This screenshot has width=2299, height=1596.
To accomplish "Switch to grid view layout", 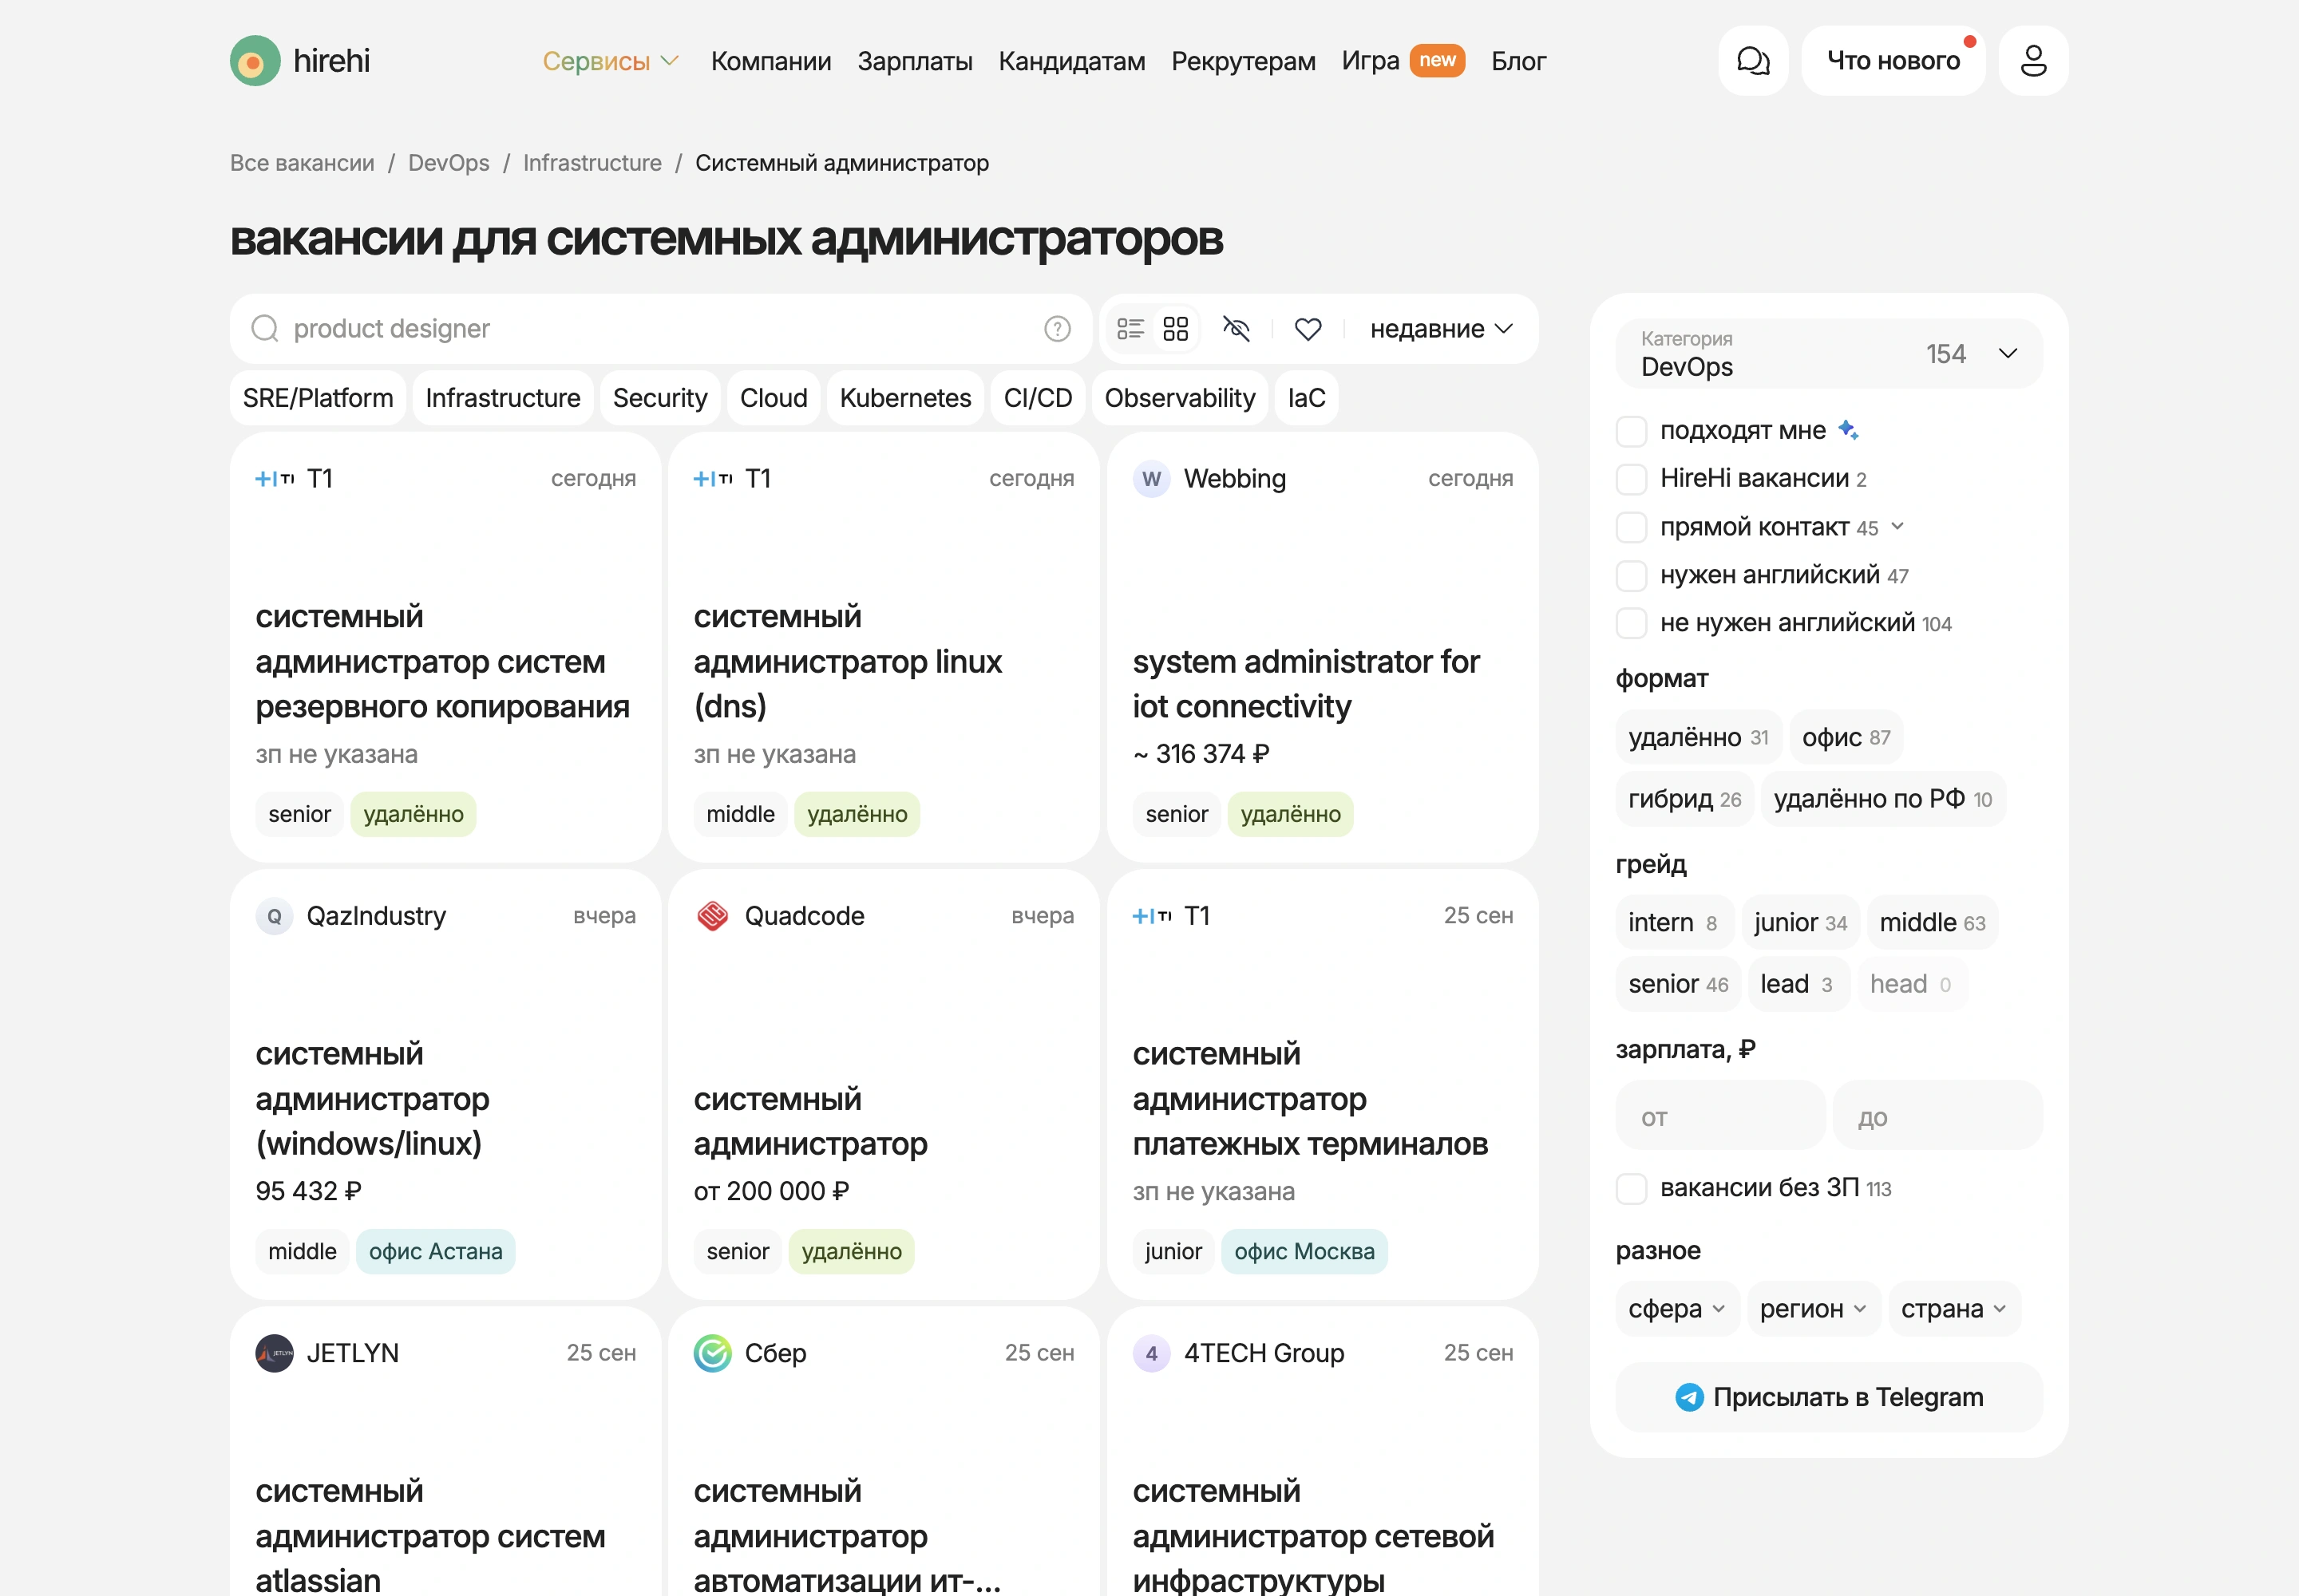I will point(1176,329).
